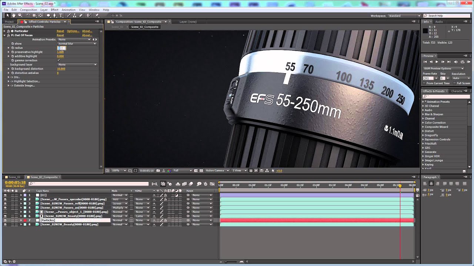Enable Full Screen checkbox
Viewport: 474px width, 266px height.
point(454,83)
